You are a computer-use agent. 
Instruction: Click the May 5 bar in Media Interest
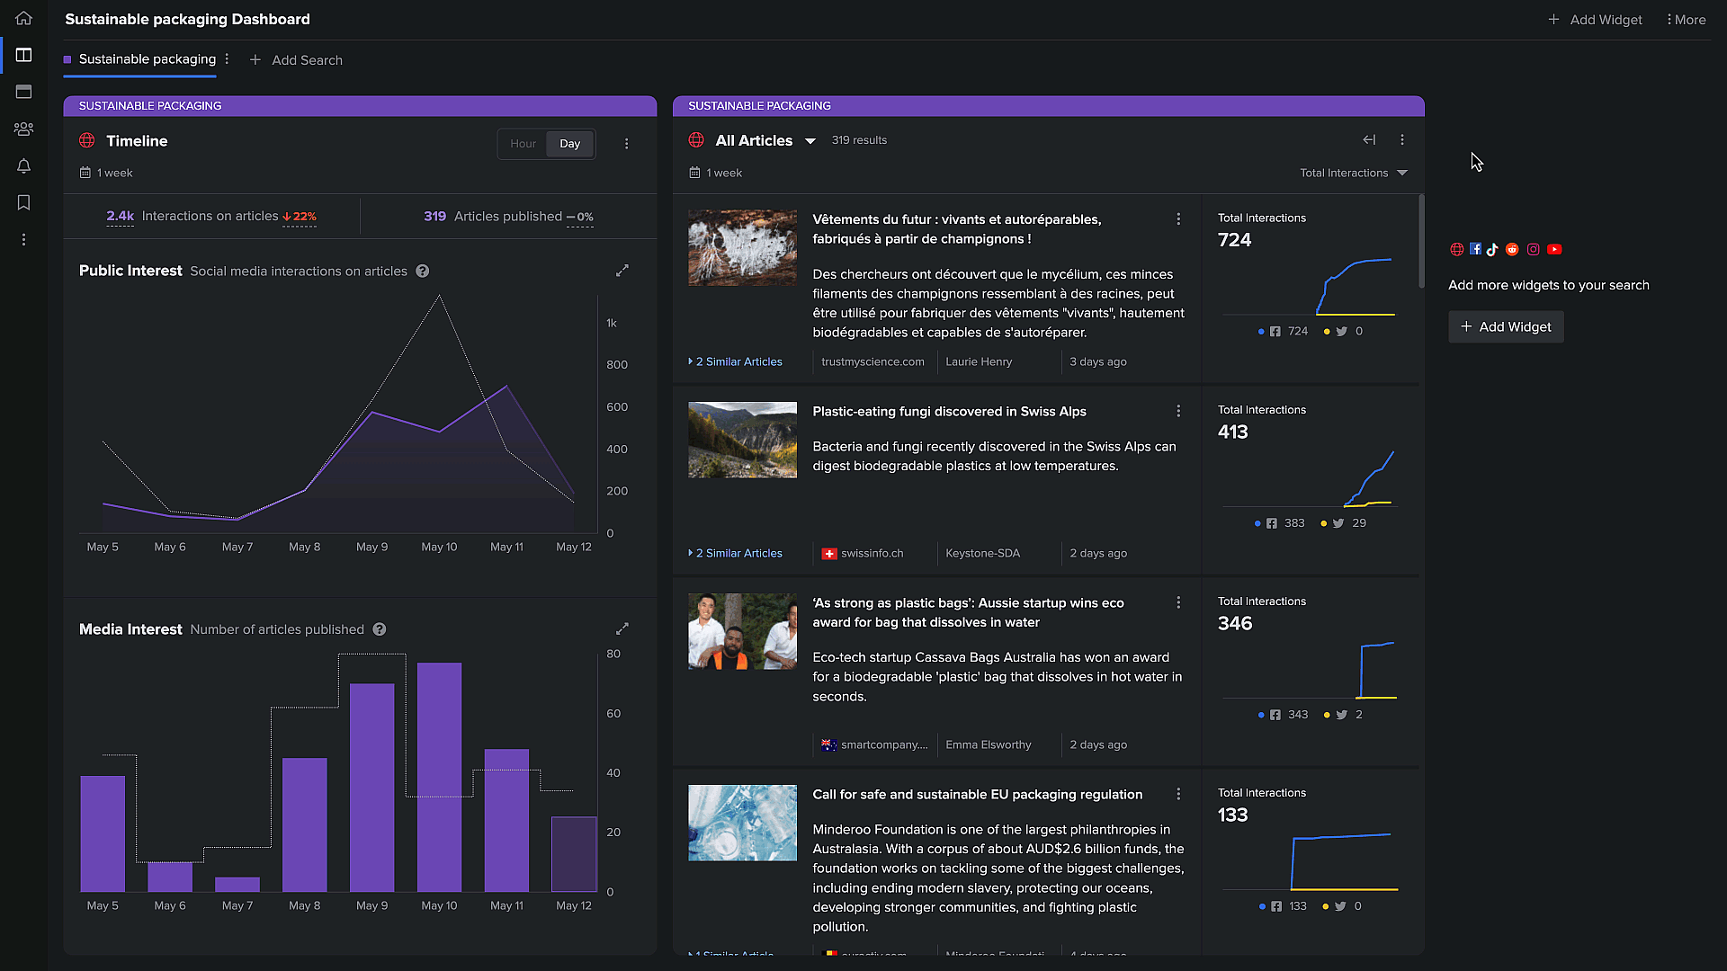coord(103,833)
